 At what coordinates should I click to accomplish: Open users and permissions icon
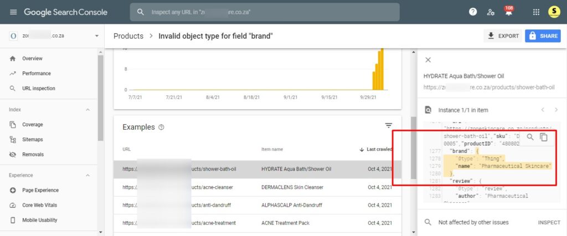tap(491, 12)
